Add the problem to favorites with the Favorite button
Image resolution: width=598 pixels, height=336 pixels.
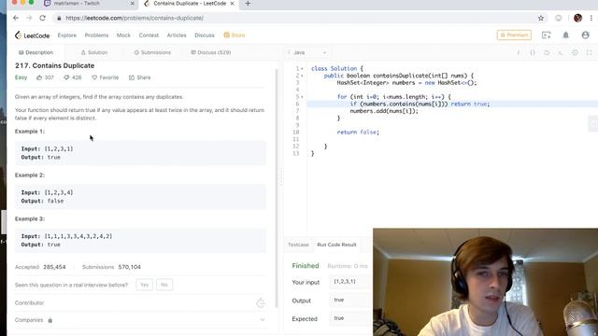(106, 77)
